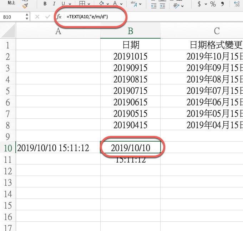Click the text orientation icon

point(176,6)
